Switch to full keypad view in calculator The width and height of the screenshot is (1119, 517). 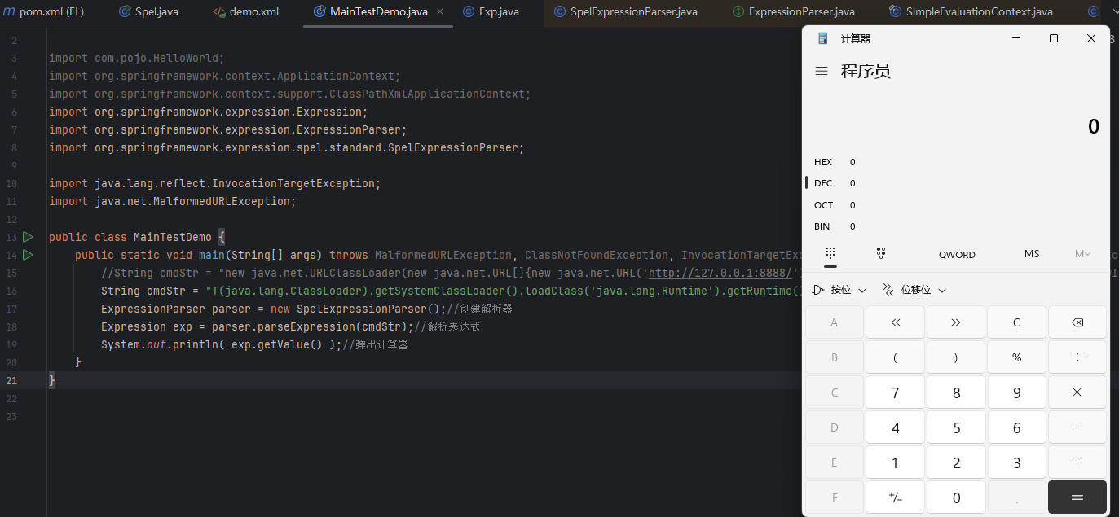830,253
